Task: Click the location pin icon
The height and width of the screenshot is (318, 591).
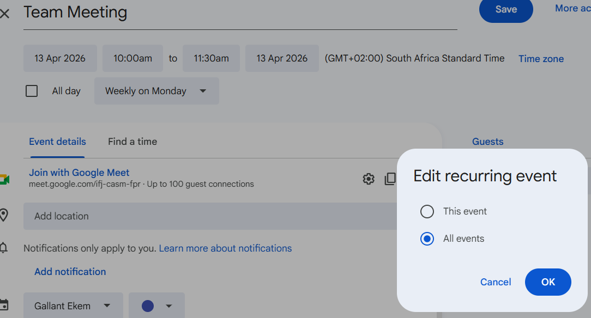Action: (x=4, y=215)
